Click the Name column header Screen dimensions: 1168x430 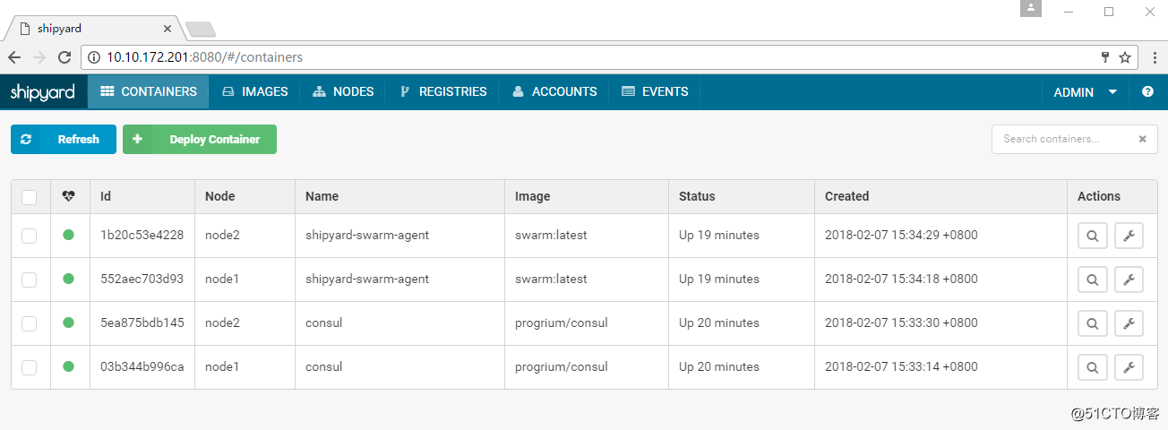[x=322, y=196]
